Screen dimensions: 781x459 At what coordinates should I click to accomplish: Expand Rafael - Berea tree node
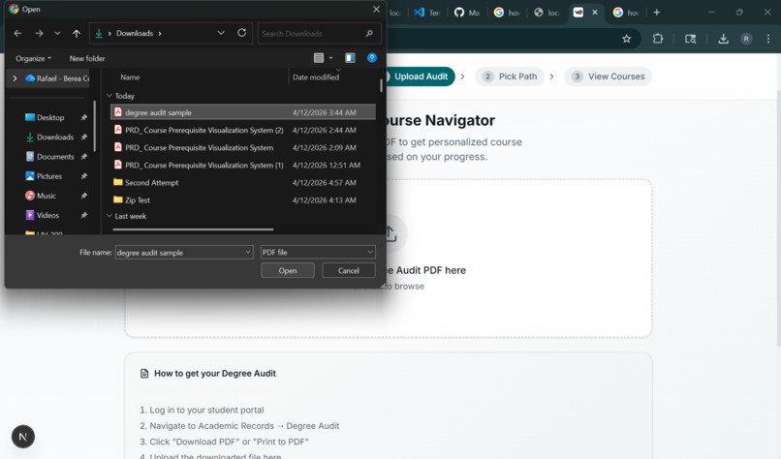(x=15, y=78)
